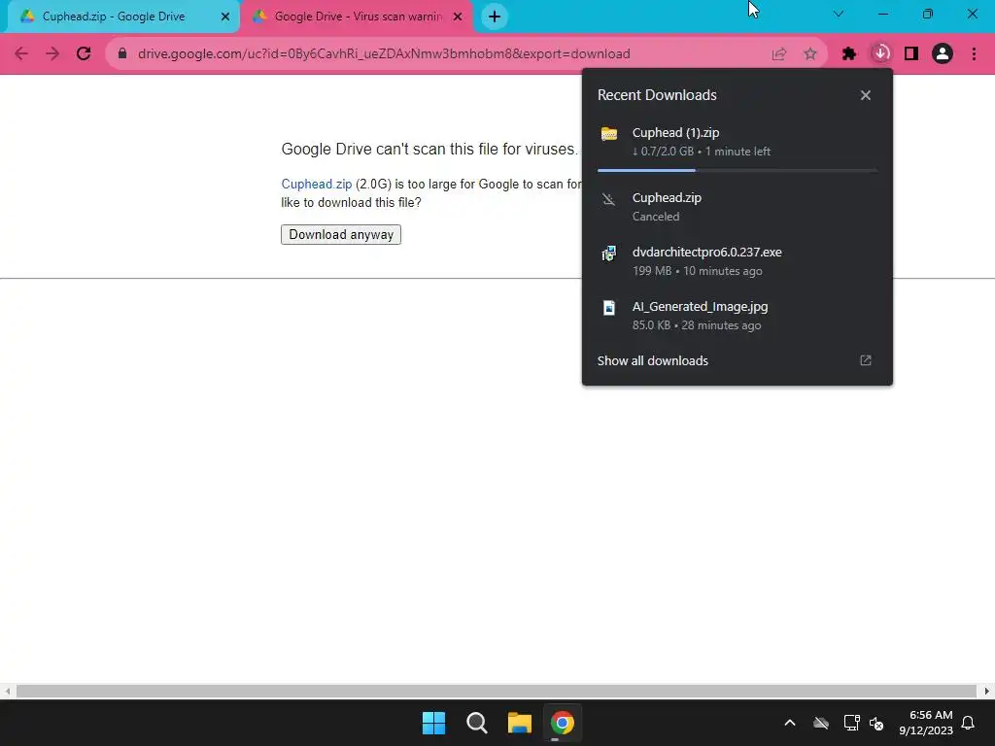The image size is (995, 746).
Task: Focus the address bar URL
Action: click(384, 54)
